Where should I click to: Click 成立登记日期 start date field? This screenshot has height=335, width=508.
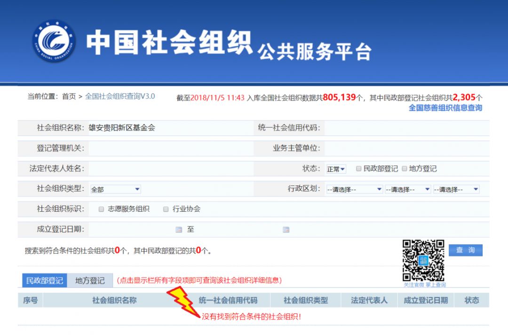point(132,230)
